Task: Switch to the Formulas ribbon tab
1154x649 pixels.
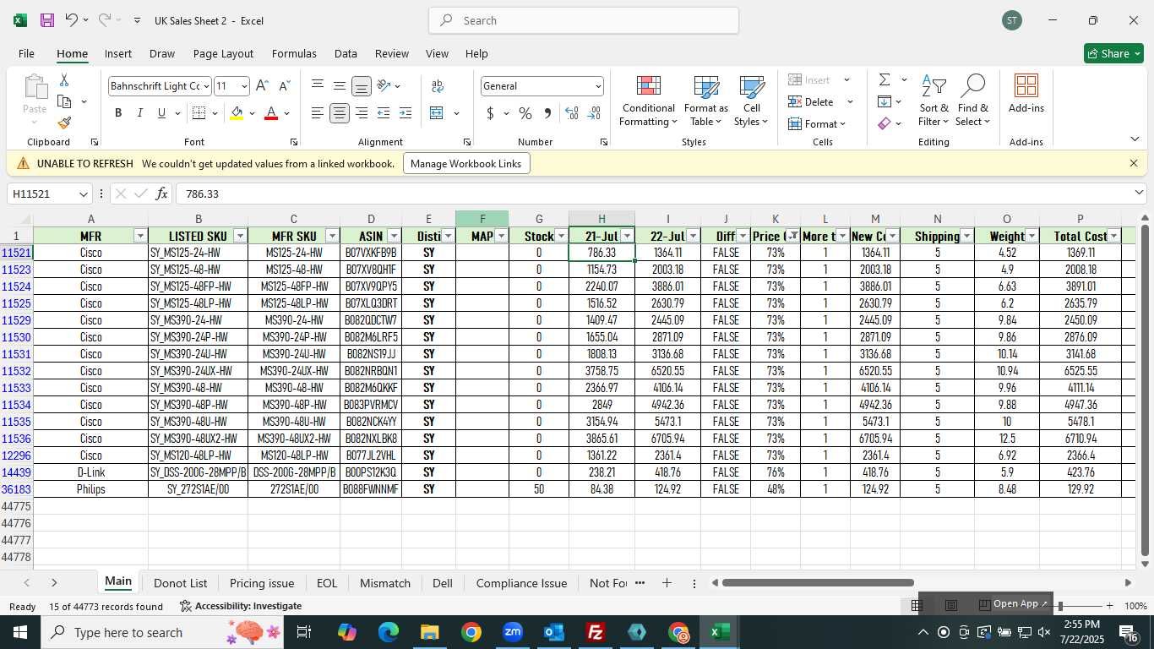Action: [x=294, y=53]
